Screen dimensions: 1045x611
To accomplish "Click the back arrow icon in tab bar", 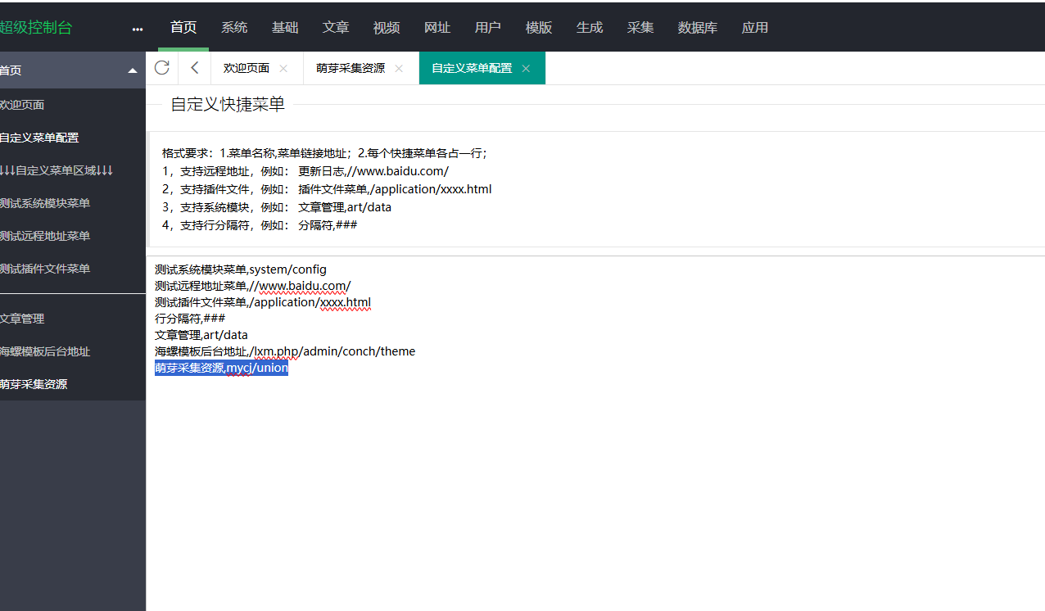I will click(194, 68).
